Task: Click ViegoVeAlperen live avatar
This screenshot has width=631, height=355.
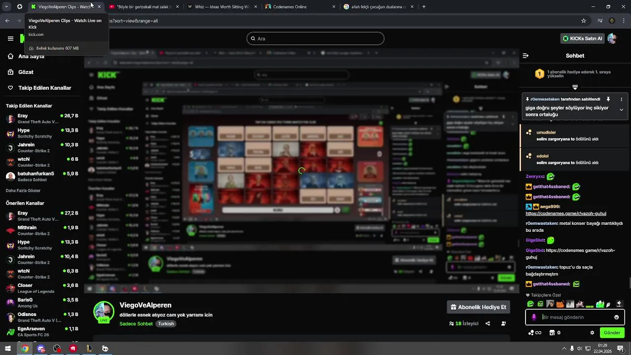Action: [x=104, y=312]
